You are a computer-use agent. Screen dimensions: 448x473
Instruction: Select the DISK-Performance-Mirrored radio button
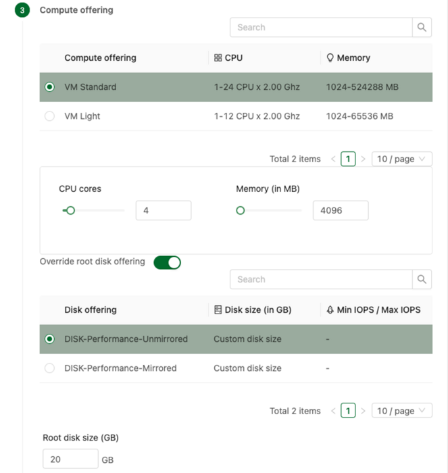coord(49,368)
